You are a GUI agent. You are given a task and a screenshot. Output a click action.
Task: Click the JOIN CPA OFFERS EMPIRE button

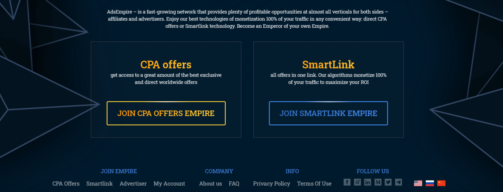166,113
